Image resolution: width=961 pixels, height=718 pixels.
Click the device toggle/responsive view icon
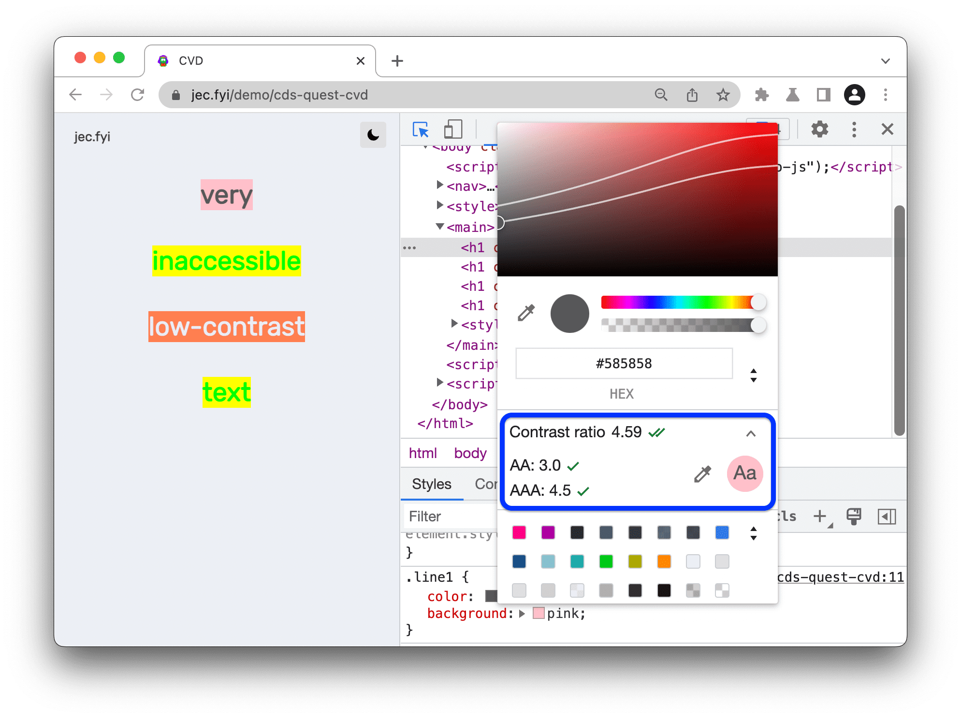click(452, 129)
